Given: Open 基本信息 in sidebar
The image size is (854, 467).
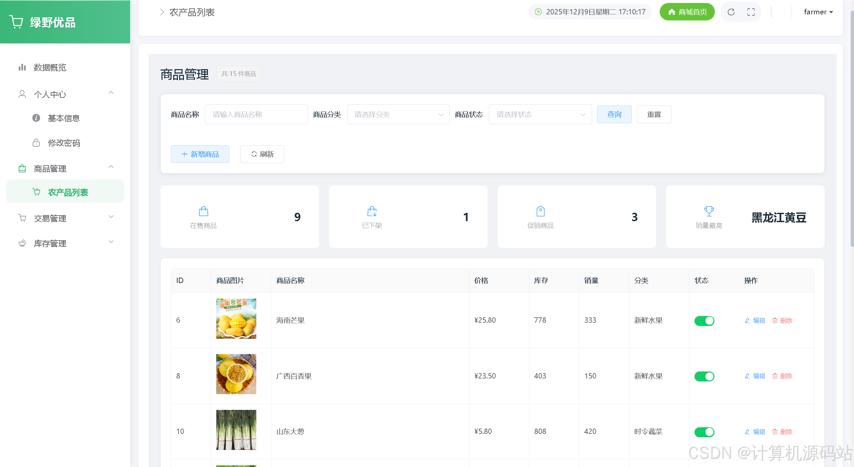Looking at the screenshot, I should [64, 118].
